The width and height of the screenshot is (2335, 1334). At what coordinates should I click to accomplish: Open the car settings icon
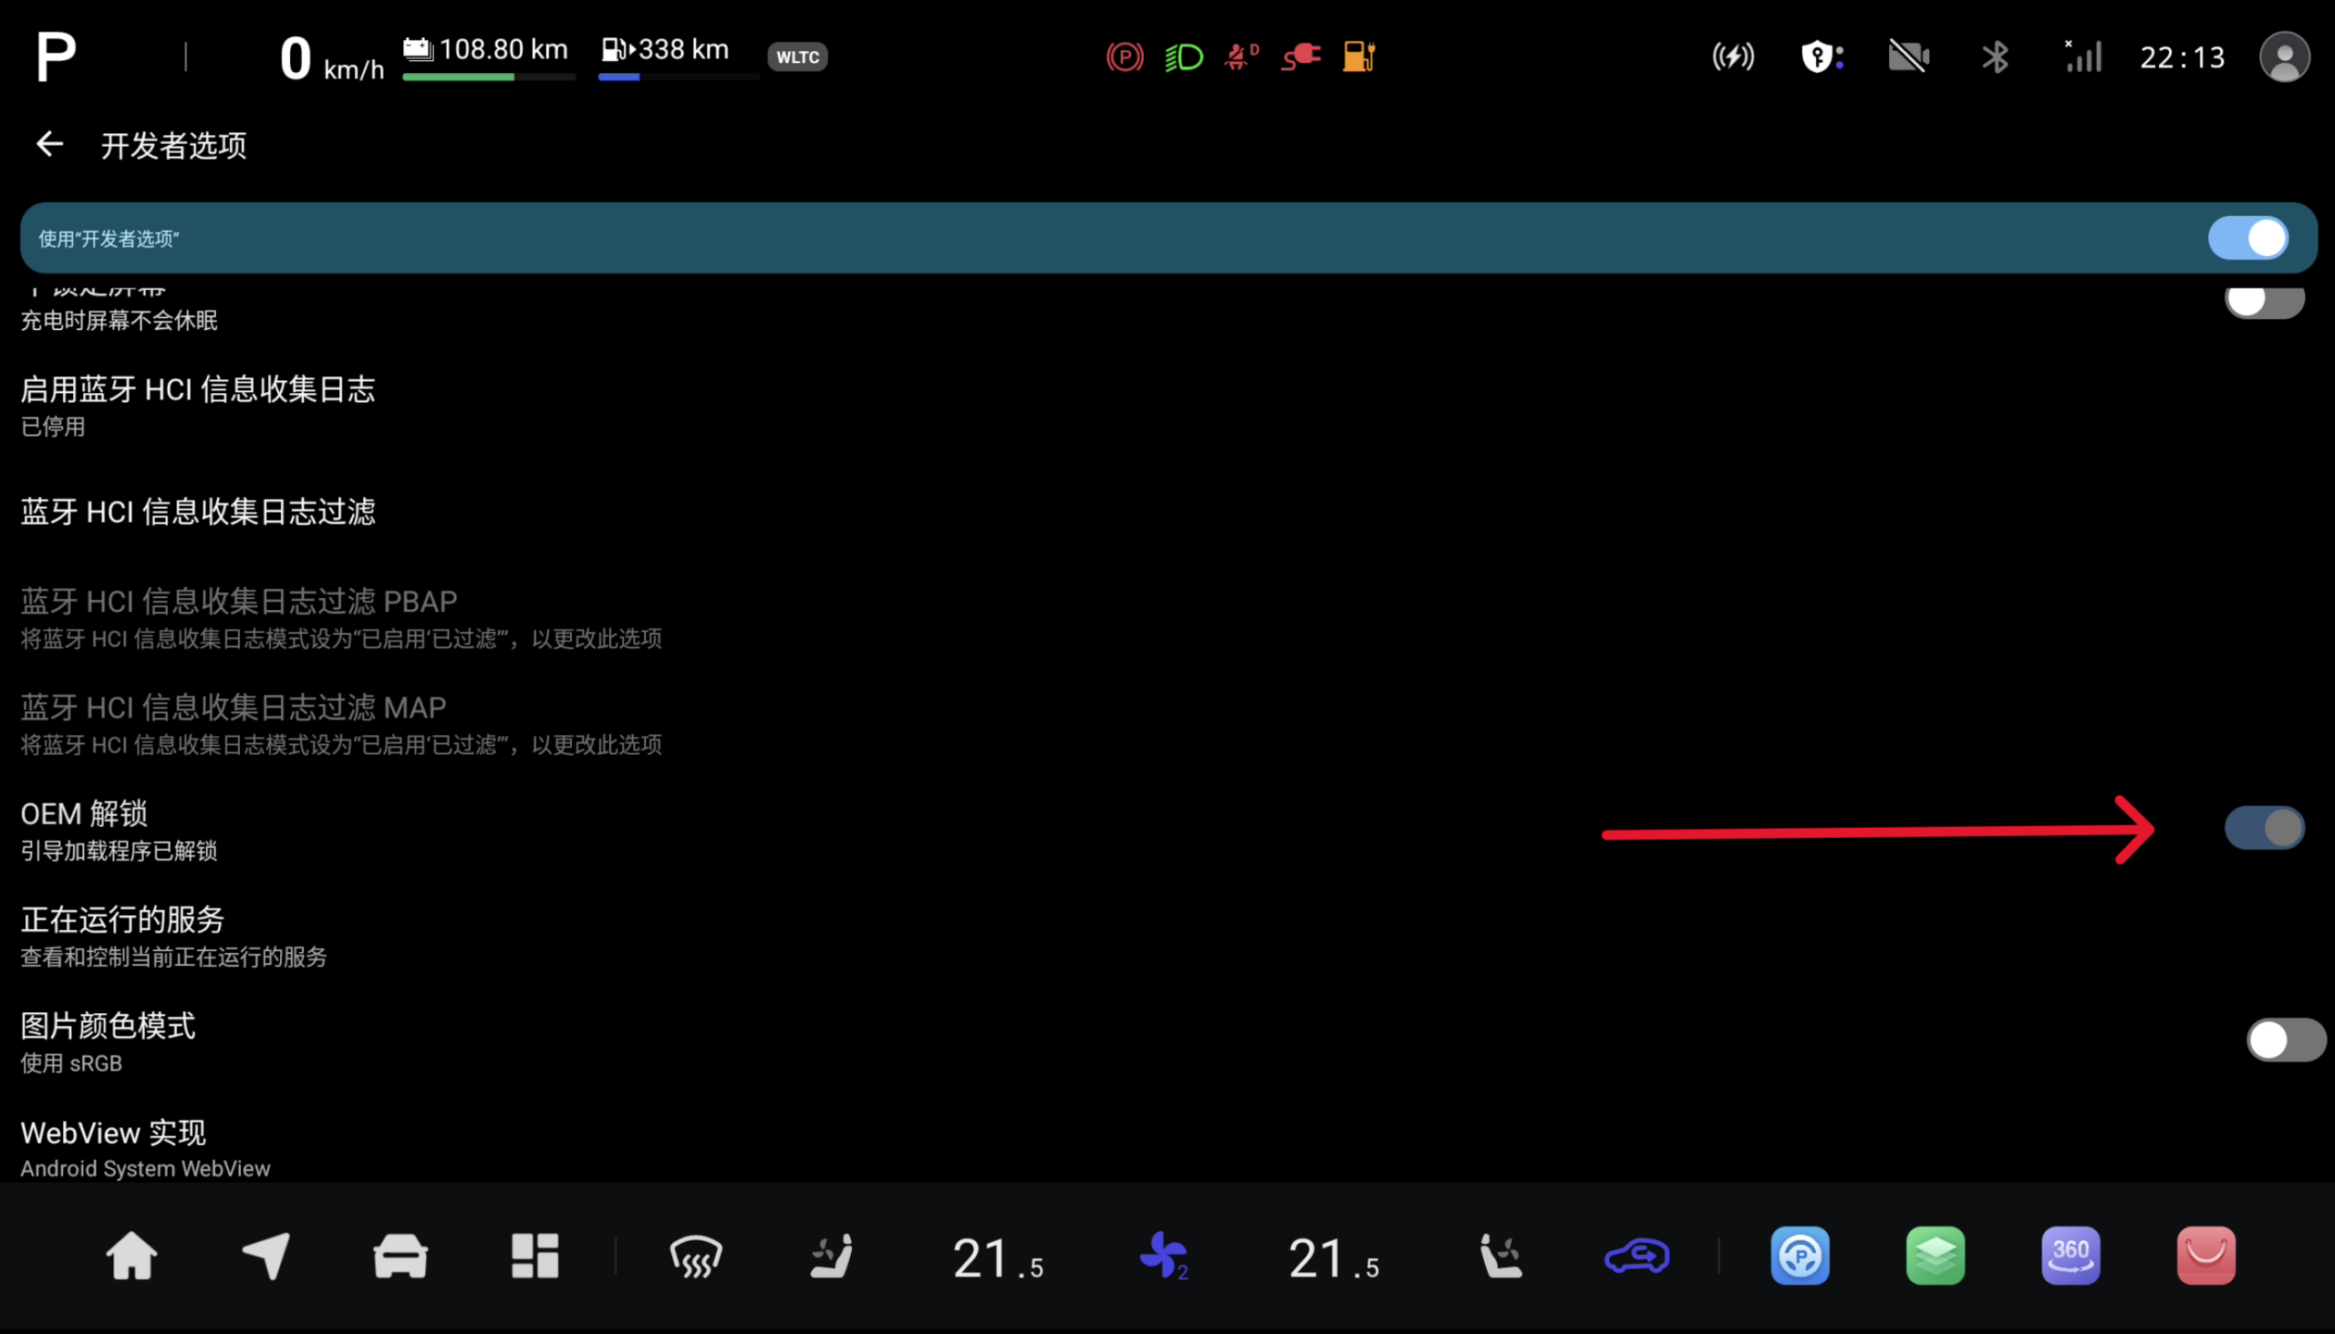(400, 1256)
